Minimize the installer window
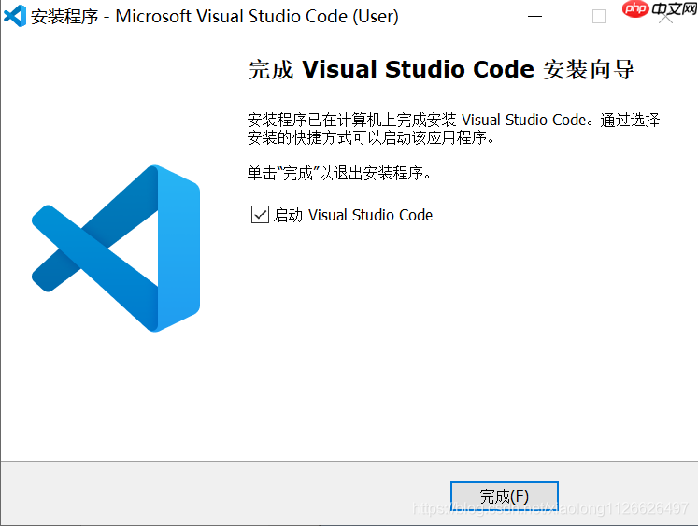 tap(534, 17)
